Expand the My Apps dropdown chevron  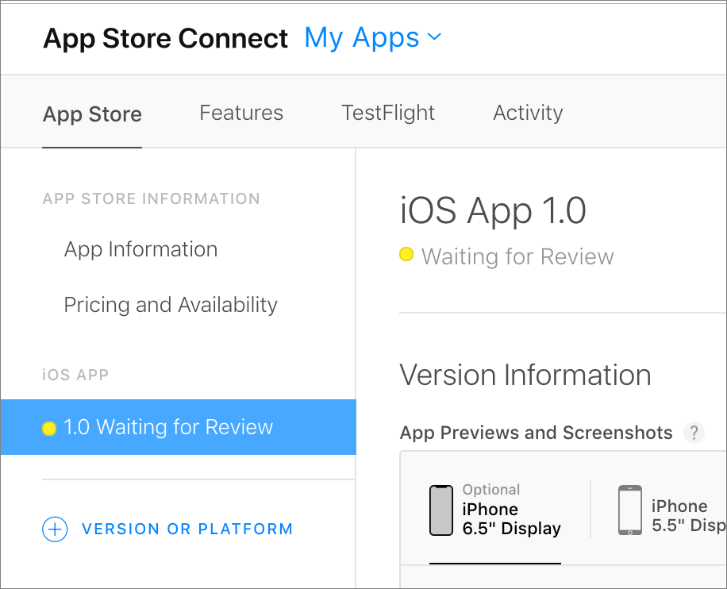pyautogui.click(x=434, y=37)
